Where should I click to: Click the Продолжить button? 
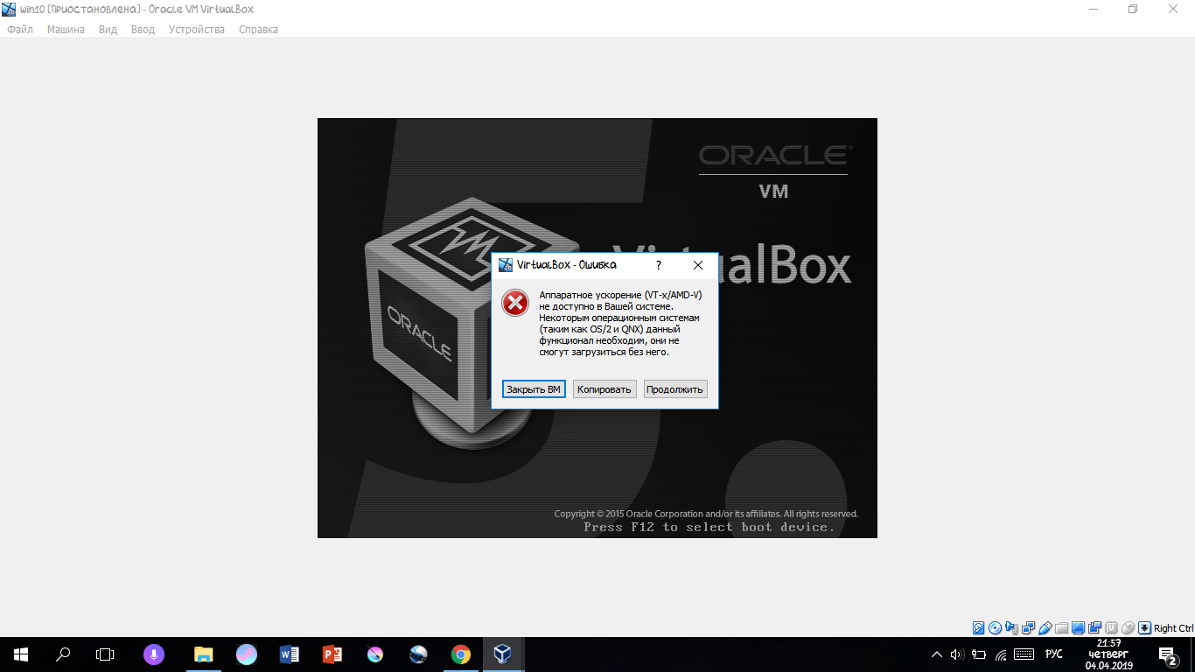click(674, 389)
